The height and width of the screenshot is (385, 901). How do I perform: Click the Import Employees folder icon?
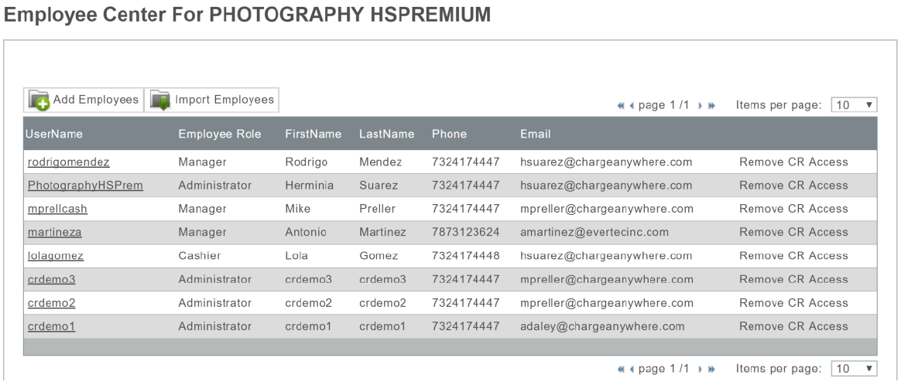click(160, 101)
